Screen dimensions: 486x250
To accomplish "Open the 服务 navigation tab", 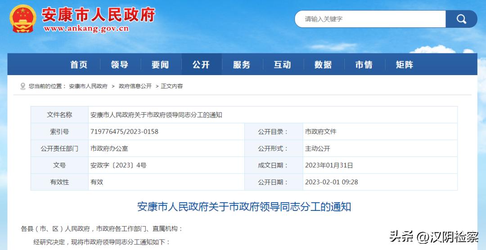I will point(242,64).
